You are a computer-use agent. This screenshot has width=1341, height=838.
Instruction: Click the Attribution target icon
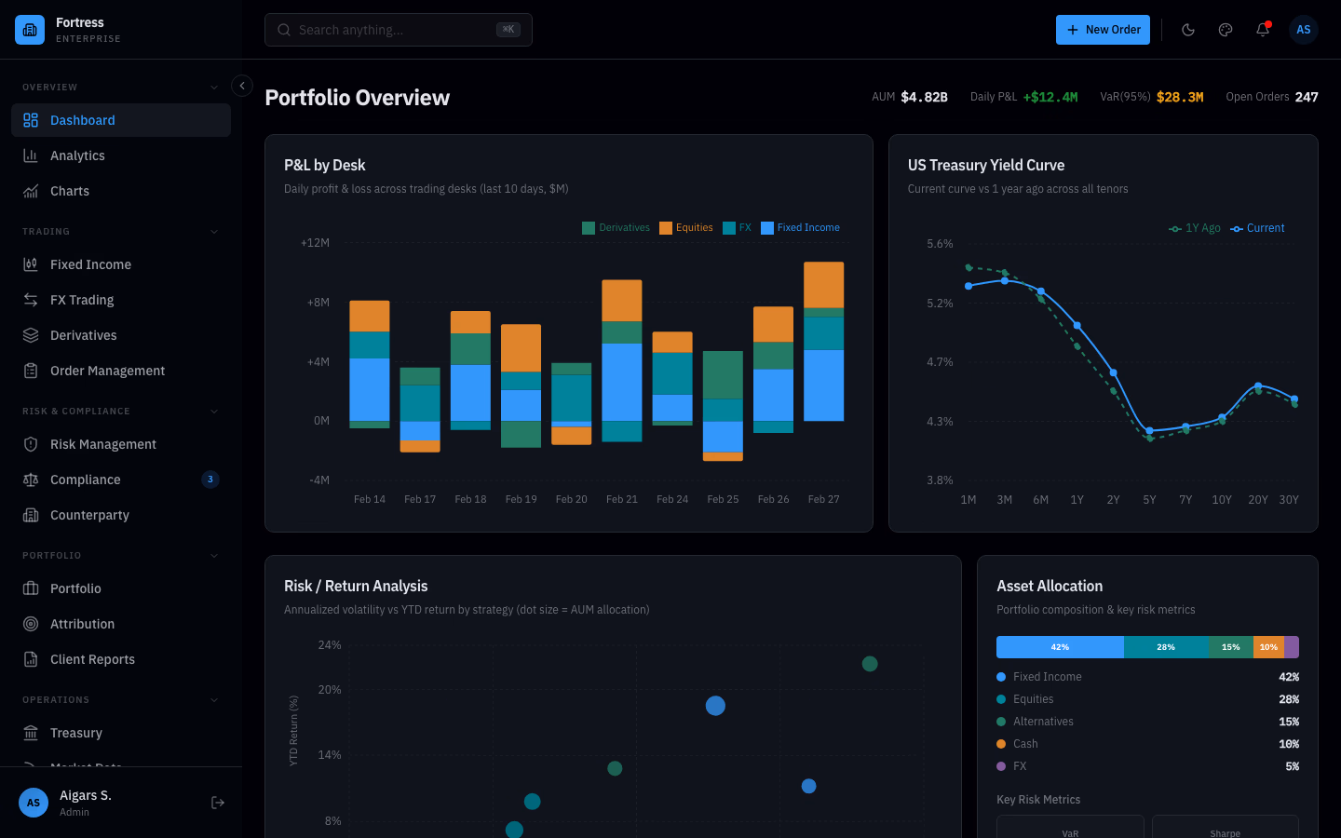tap(31, 624)
